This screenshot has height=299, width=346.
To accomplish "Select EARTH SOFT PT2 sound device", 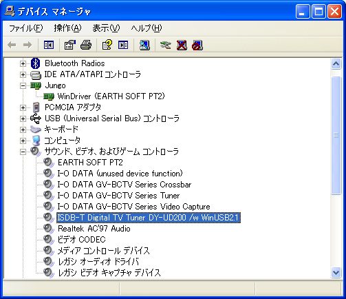I will click(90, 163).
